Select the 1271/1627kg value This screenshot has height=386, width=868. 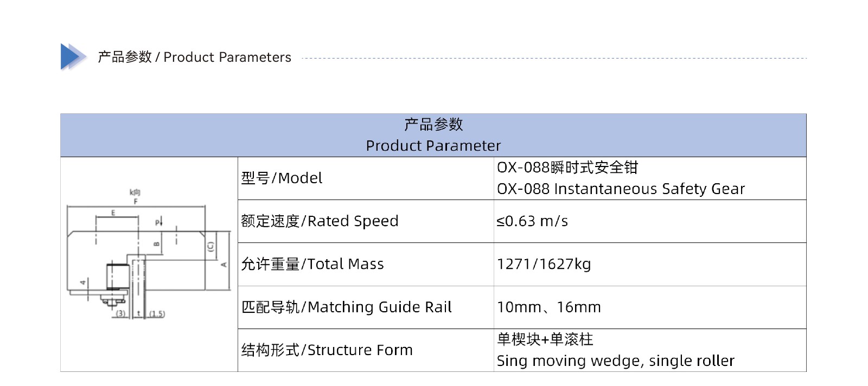coord(544,264)
